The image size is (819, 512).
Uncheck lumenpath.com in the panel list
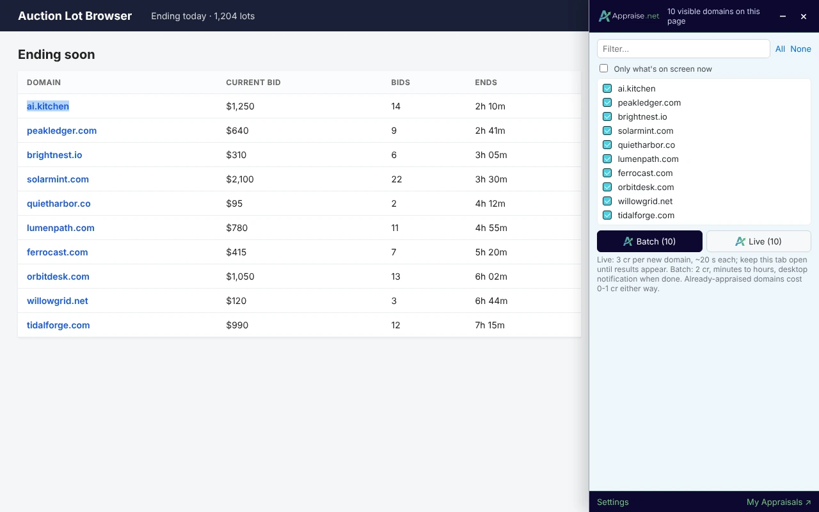click(607, 159)
